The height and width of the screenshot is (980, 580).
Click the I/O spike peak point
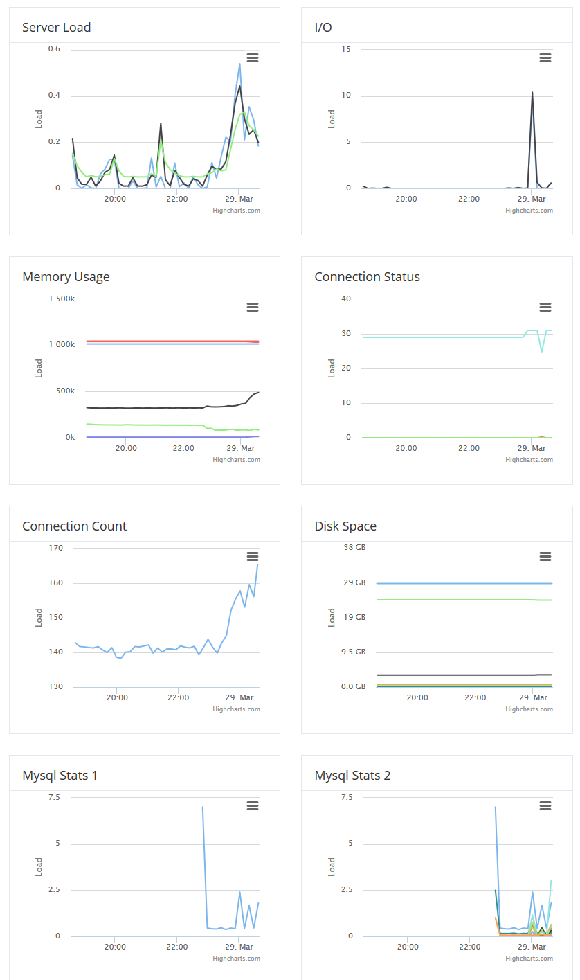tap(532, 92)
